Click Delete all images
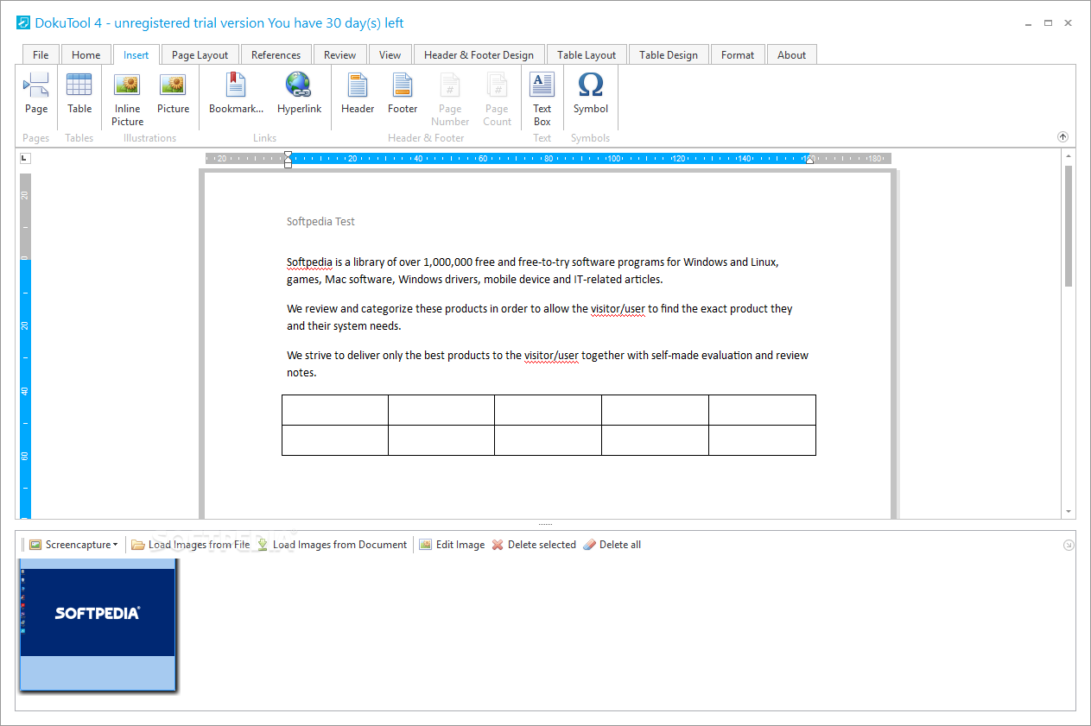This screenshot has width=1091, height=726. pos(612,545)
